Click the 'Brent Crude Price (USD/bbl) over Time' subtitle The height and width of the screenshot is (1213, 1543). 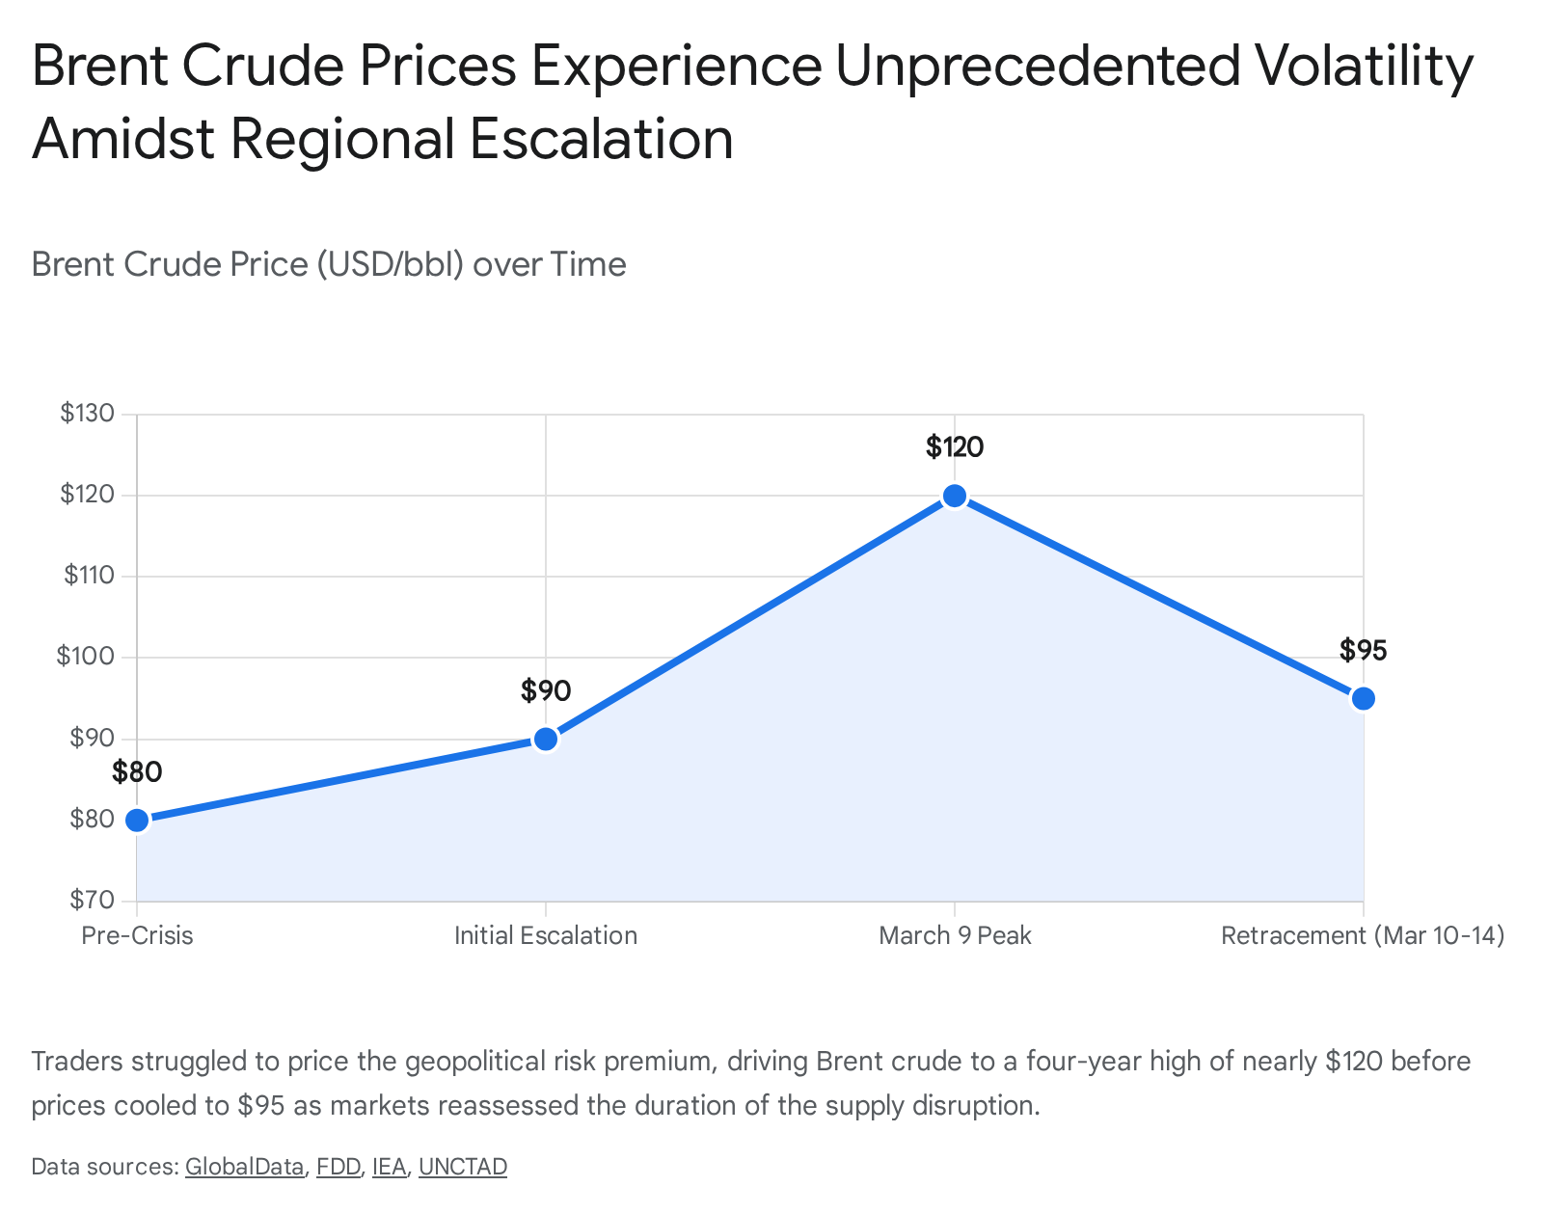(x=329, y=264)
